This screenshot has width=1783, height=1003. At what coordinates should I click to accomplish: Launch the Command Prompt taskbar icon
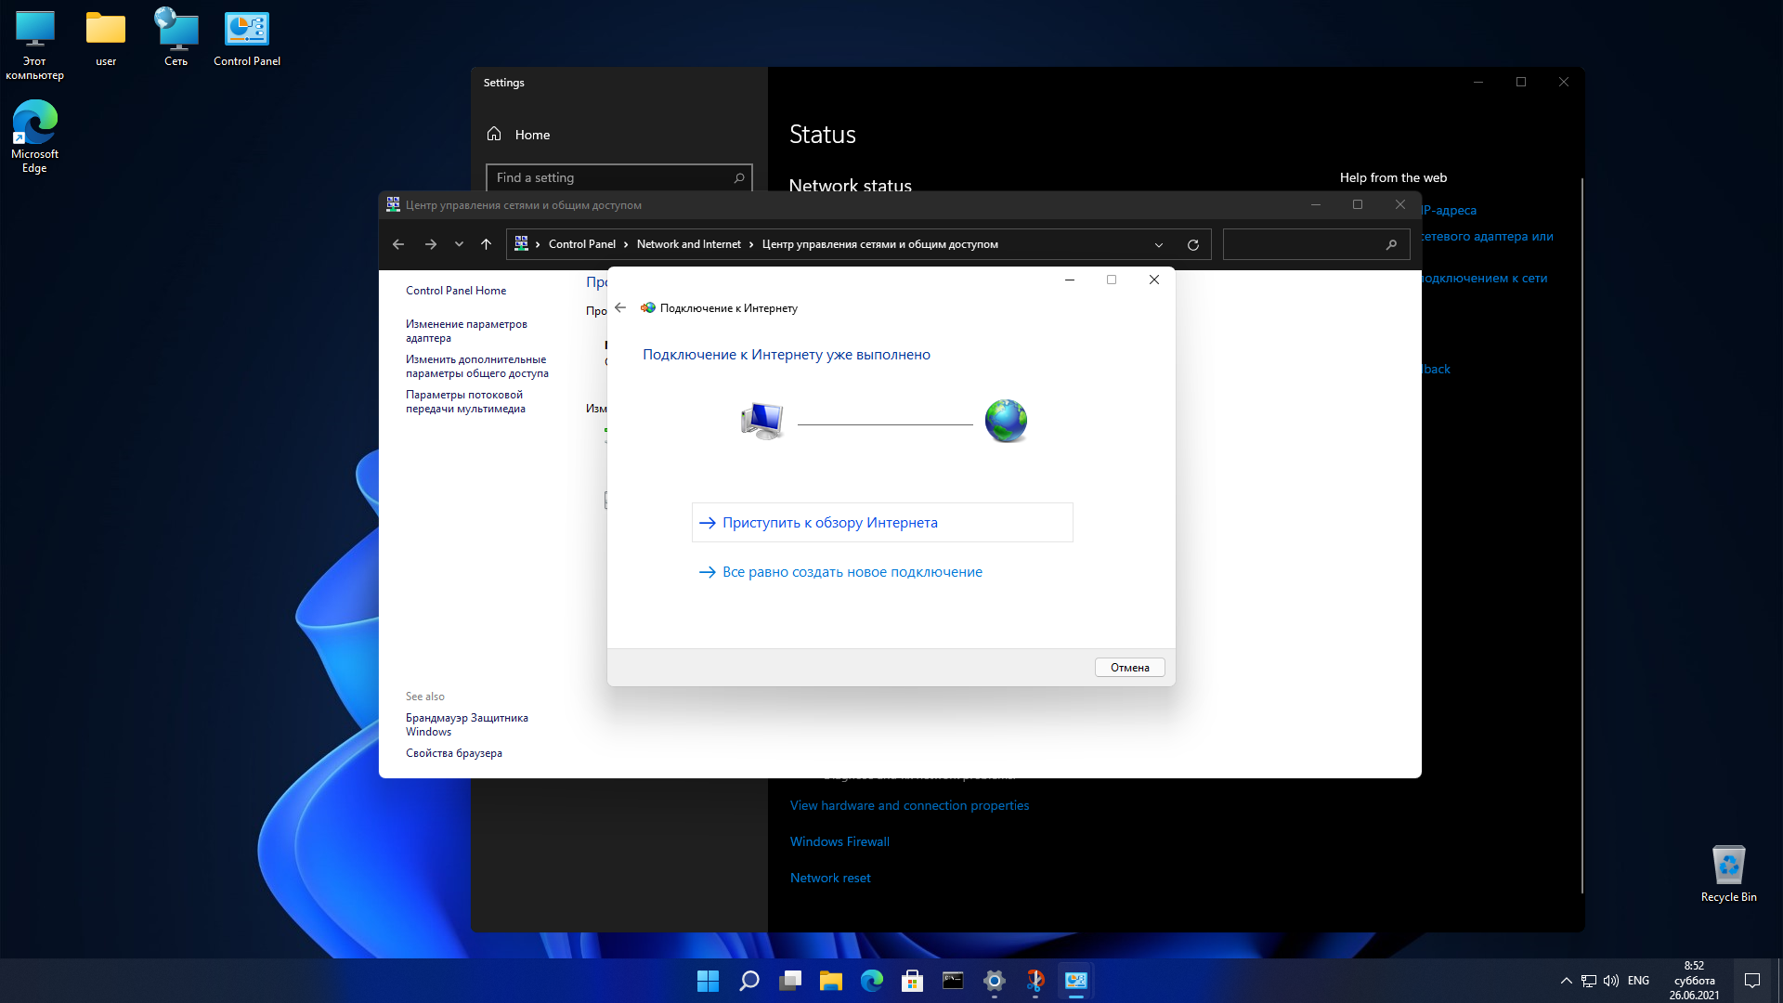(954, 980)
